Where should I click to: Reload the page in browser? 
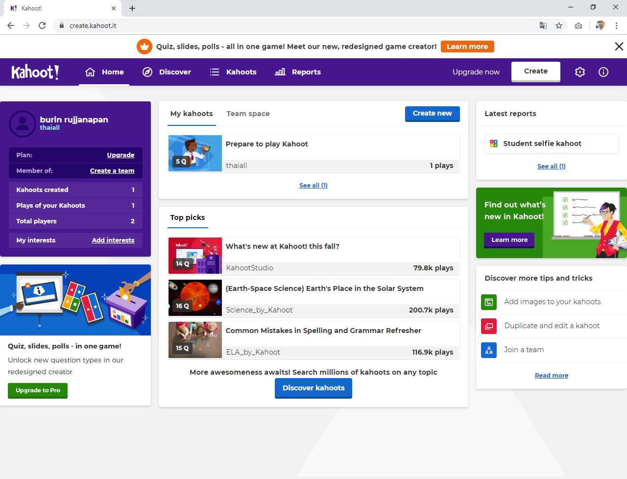point(42,25)
